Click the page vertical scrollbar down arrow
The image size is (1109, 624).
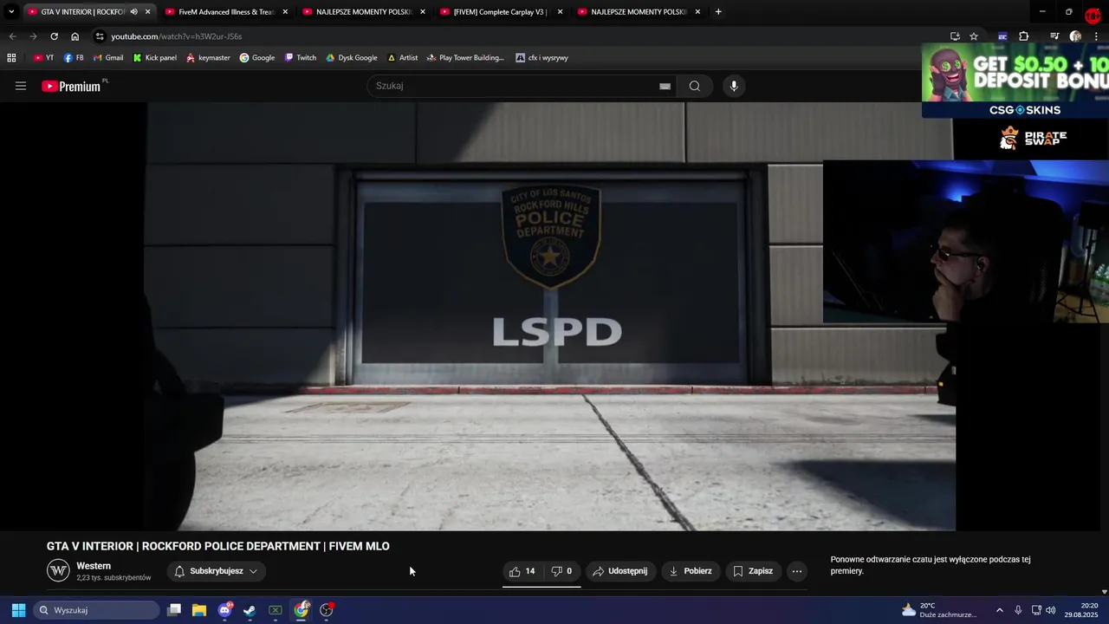tap(1104, 592)
